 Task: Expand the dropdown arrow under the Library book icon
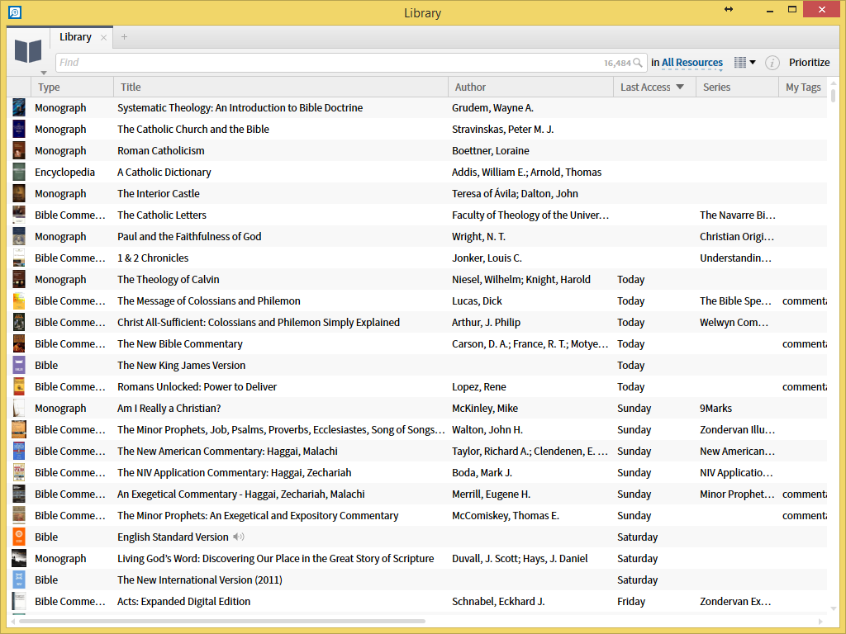[44, 73]
